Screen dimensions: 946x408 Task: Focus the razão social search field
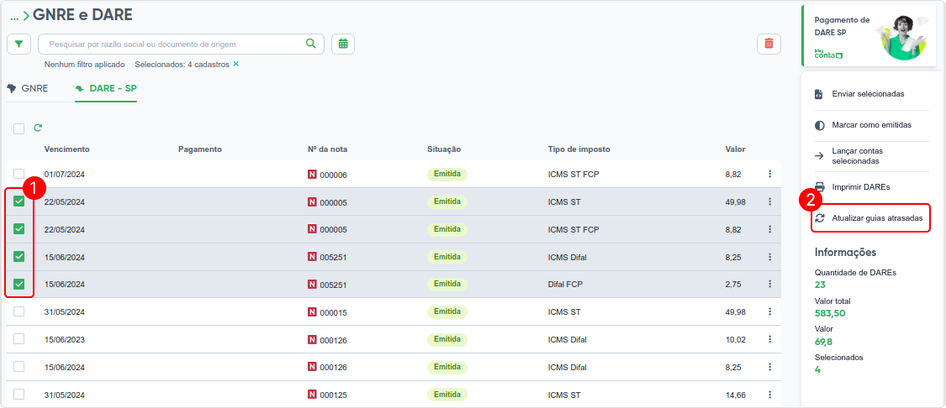pyautogui.click(x=172, y=44)
